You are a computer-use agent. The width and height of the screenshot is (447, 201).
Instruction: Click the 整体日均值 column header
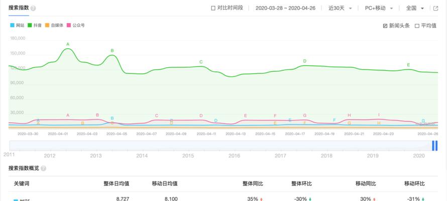click(117, 184)
